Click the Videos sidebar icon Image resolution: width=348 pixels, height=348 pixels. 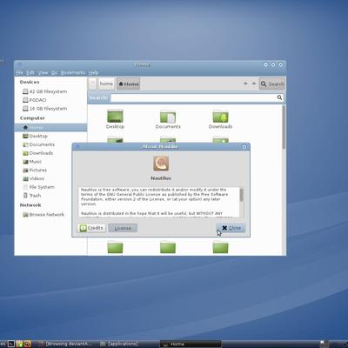[25, 178]
